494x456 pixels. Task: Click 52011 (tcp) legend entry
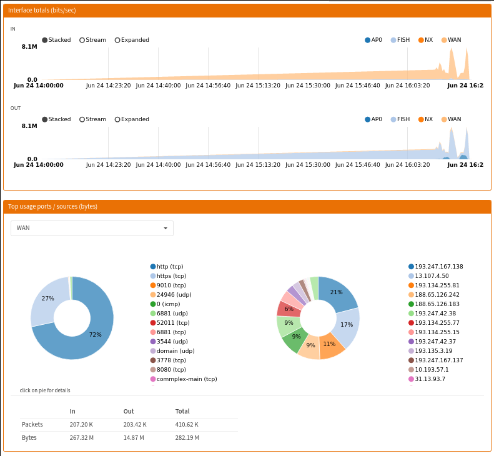coord(170,323)
